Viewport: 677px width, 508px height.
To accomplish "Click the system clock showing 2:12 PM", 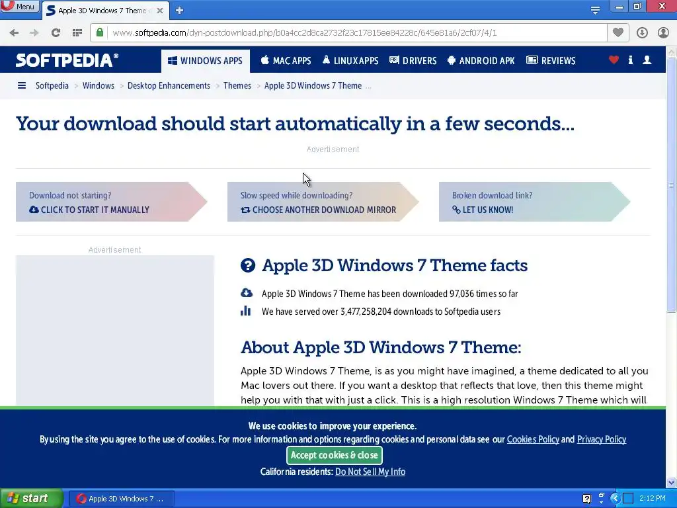I will point(652,499).
